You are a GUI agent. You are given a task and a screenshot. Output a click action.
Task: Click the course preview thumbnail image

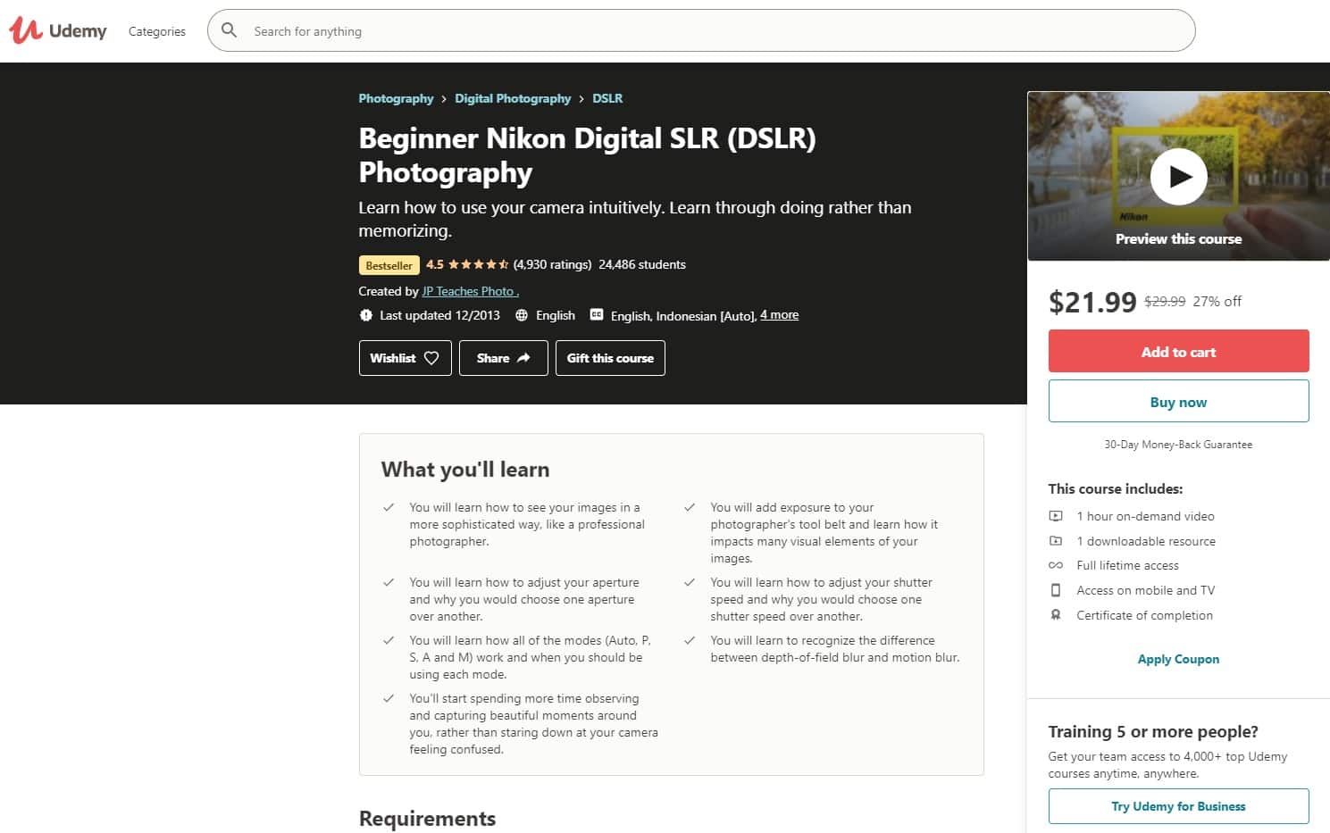(x=1178, y=176)
